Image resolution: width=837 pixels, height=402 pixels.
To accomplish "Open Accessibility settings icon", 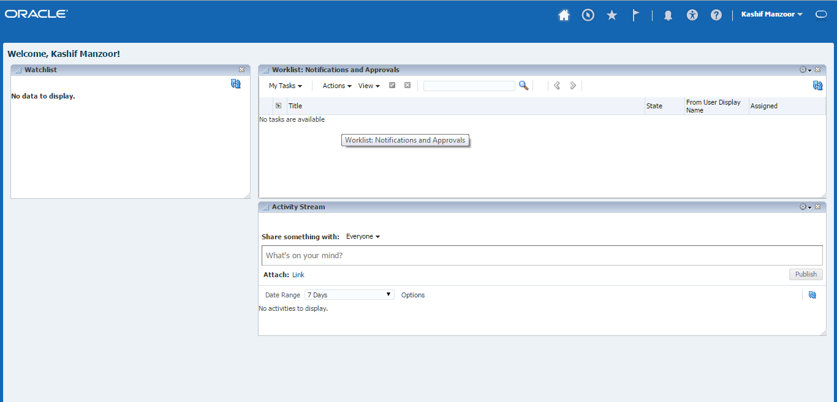I will click(692, 15).
